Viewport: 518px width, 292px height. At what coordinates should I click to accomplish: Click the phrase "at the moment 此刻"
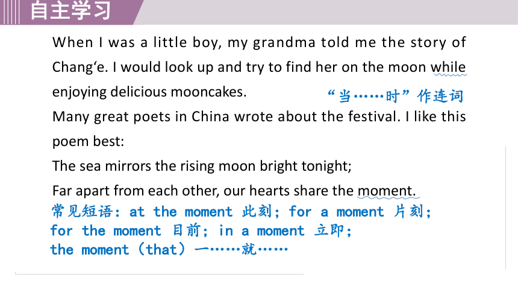[201, 212]
